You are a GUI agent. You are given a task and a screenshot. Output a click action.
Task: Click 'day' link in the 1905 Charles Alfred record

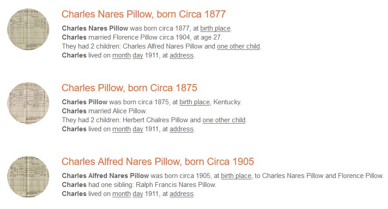point(138,194)
